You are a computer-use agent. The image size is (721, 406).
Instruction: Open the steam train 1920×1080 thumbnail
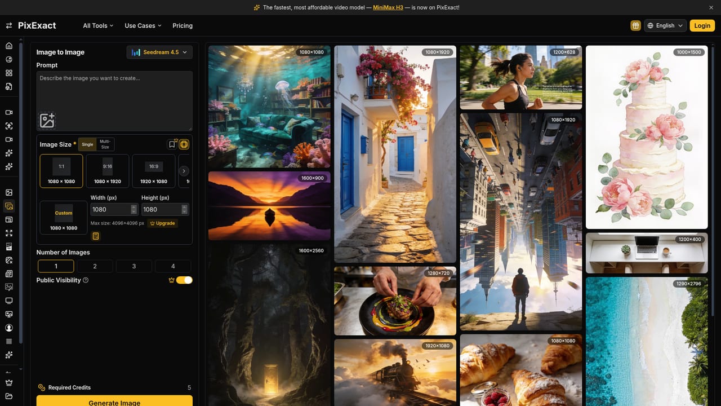[x=395, y=372]
